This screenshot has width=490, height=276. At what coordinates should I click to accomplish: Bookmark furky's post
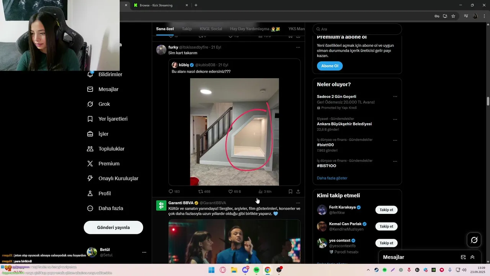pos(291,191)
